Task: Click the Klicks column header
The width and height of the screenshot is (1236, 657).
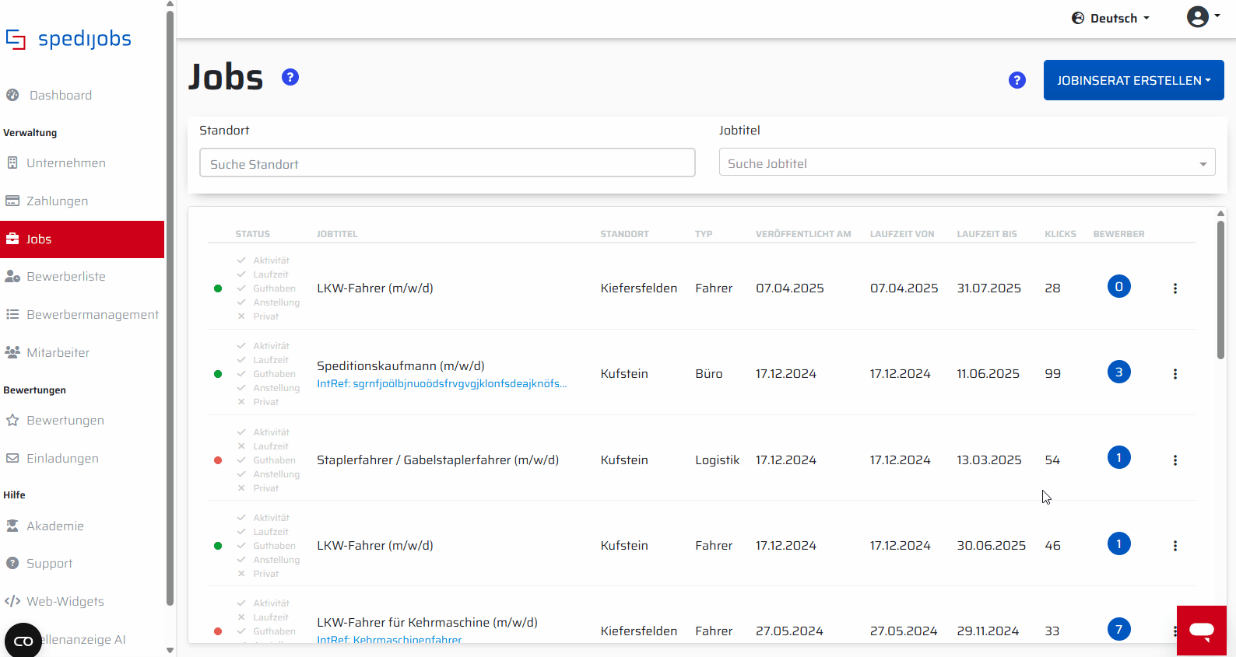Action: point(1060,234)
